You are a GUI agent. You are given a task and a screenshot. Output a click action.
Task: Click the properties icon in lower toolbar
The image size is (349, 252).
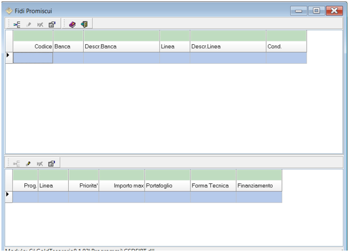coord(52,163)
